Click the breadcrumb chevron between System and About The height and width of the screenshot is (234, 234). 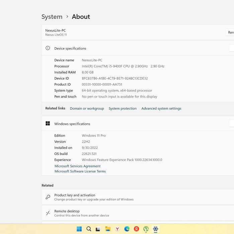click(x=67, y=16)
